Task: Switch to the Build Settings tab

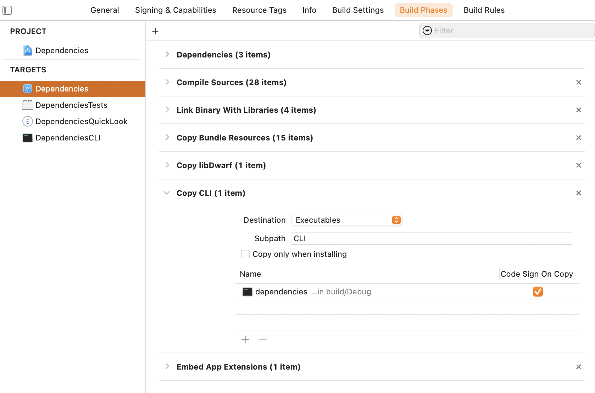Action: coord(358,10)
